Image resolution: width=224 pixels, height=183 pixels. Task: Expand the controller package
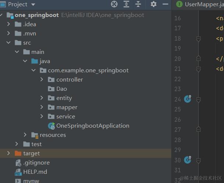click(42, 80)
